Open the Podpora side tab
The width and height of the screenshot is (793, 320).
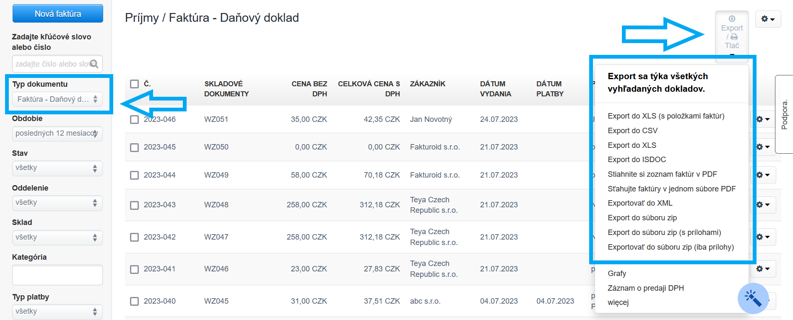784,114
